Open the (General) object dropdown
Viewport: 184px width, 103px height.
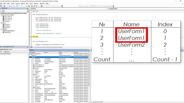pos(69,9)
